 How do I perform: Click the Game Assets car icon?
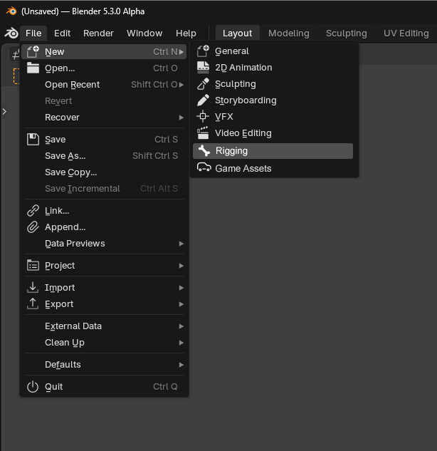[x=204, y=167]
